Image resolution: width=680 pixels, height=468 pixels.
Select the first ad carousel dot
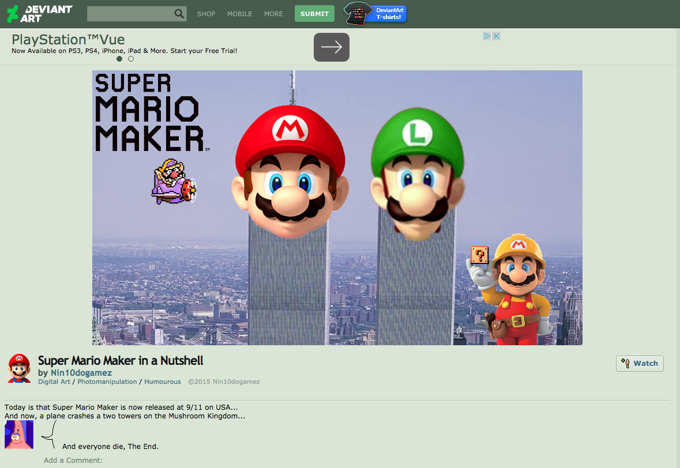point(119,59)
